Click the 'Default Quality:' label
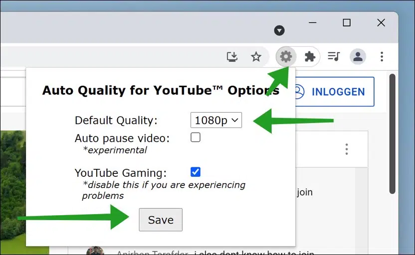The image size is (415, 255). 116,121
